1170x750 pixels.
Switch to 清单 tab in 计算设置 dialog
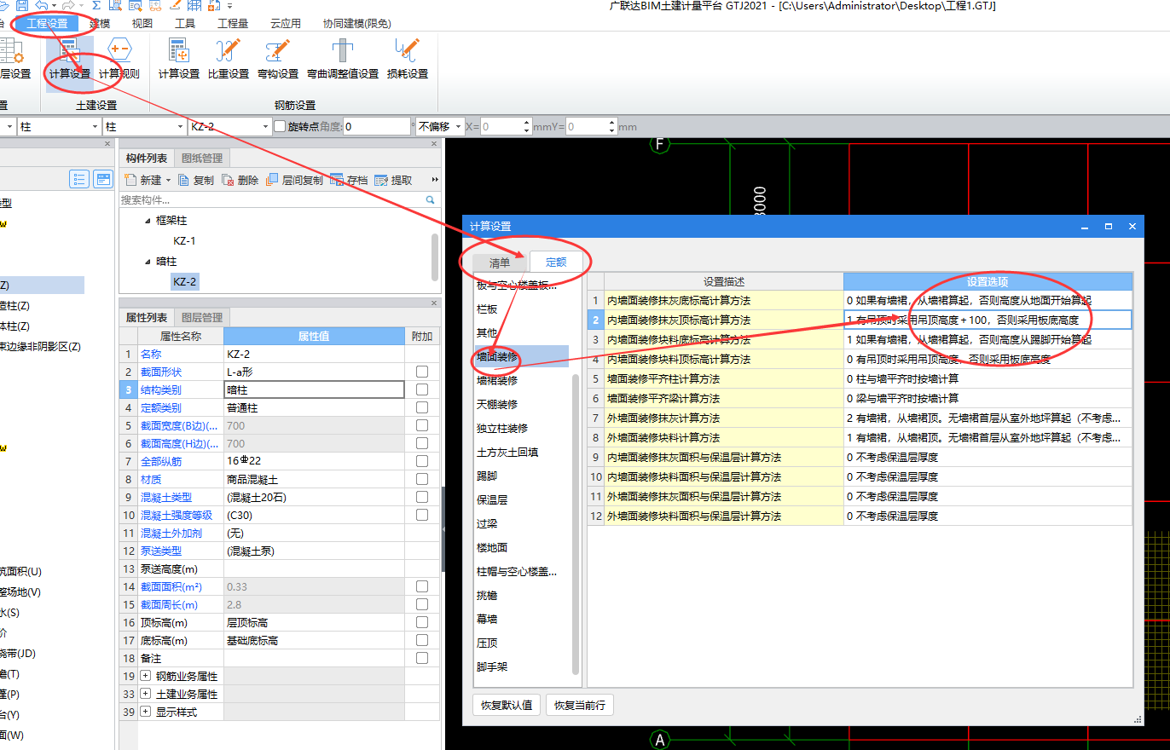pos(500,262)
